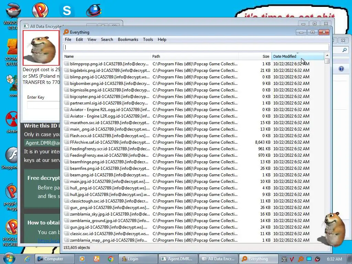The image size is (352, 264).
Task: Launch Google Chrome from the taskbar
Action: point(111,259)
